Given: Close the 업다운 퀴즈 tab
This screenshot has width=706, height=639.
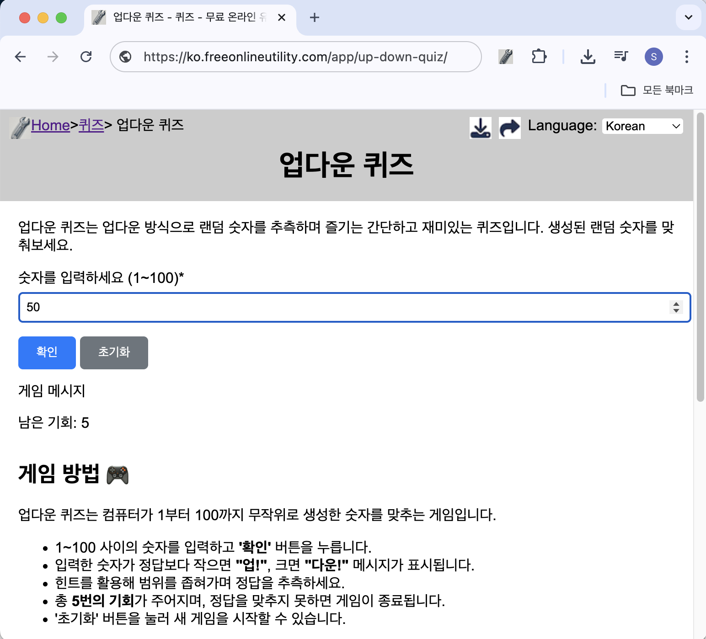Looking at the screenshot, I should [x=282, y=17].
